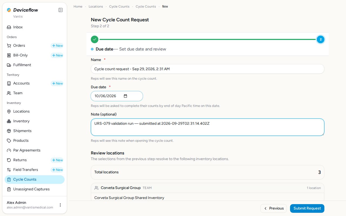This screenshot has height=216, width=346.
Task: Select the Locations pin icon
Action: [9, 112]
